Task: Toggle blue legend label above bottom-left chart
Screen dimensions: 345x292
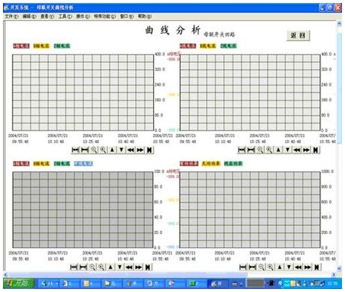Action: click(x=83, y=164)
